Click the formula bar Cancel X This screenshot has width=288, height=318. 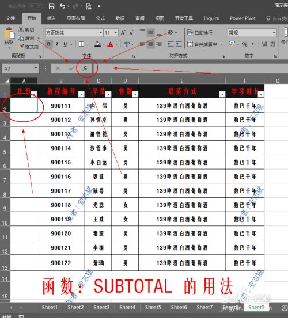click(x=58, y=68)
